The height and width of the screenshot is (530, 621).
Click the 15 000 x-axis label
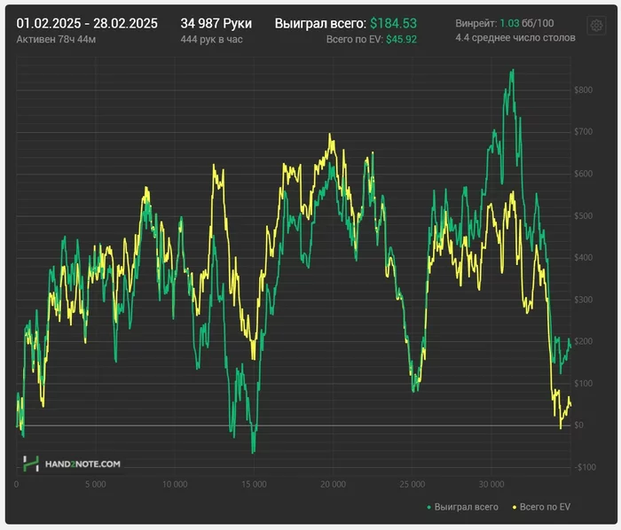(254, 484)
